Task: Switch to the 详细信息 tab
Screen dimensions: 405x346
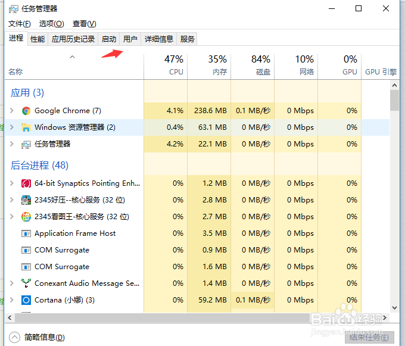Action: tap(159, 39)
